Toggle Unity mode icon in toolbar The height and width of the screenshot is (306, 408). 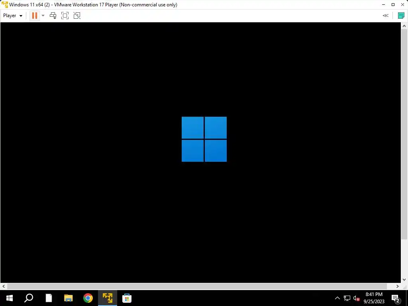77,16
